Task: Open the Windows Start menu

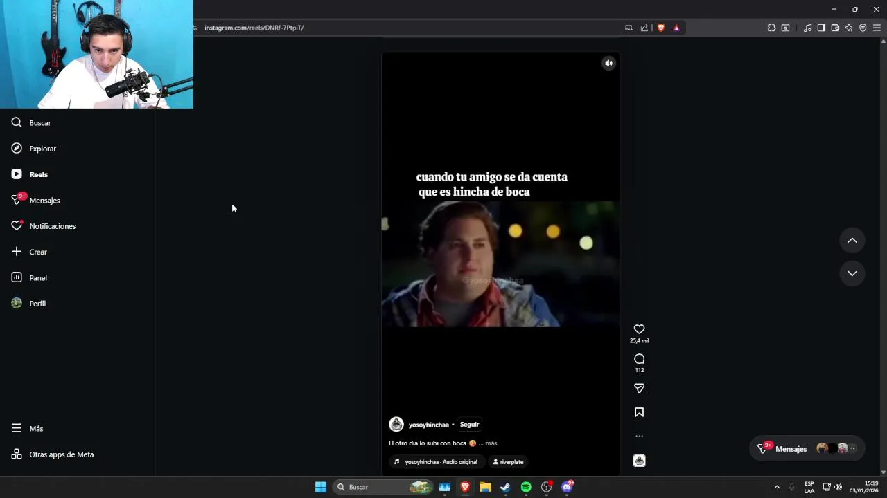Action: pyautogui.click(x=321, y=487)
